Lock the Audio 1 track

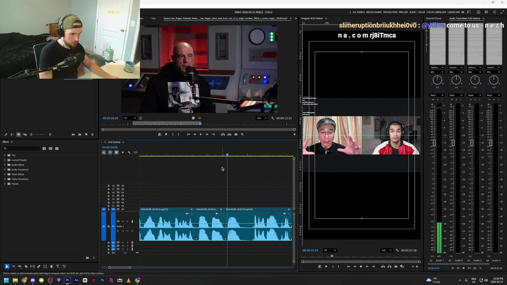[x=109, y=226]
